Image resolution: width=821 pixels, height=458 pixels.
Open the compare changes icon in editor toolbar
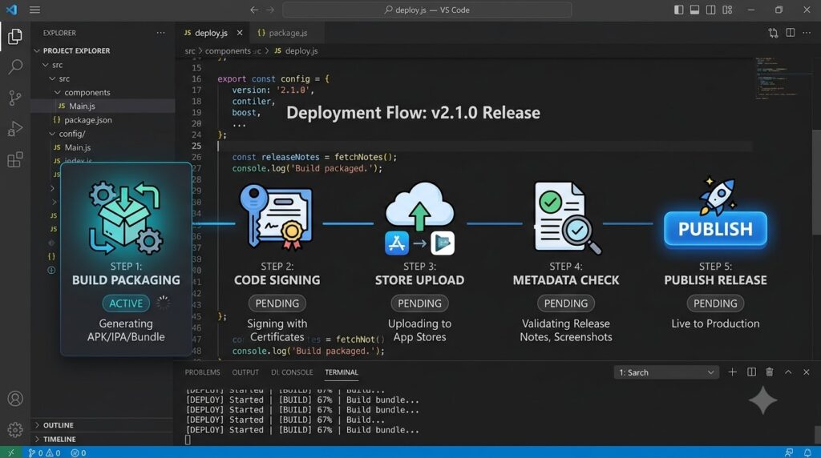click(774, 33)
